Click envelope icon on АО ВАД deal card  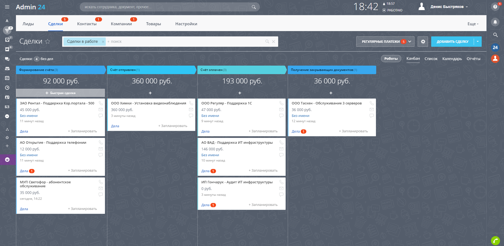(x=281, y=149)
